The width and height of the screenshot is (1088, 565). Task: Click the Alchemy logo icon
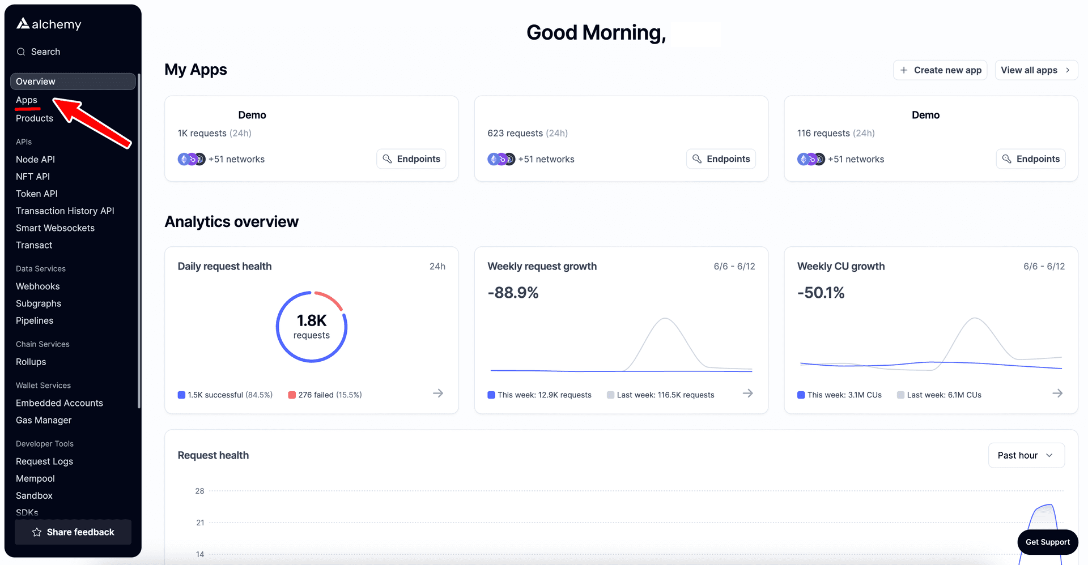pos(22,24)
